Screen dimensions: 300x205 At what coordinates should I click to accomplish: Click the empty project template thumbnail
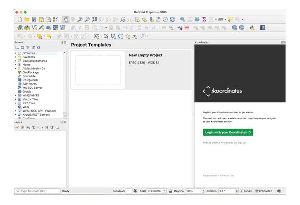[98, 70]
